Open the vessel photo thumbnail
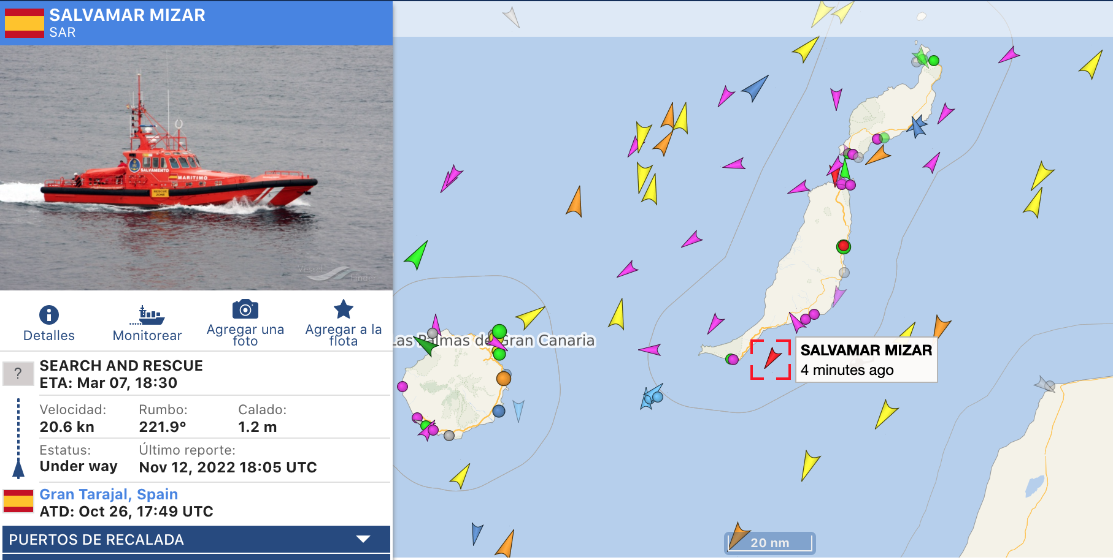1113x560 pixels. (196, 167)
